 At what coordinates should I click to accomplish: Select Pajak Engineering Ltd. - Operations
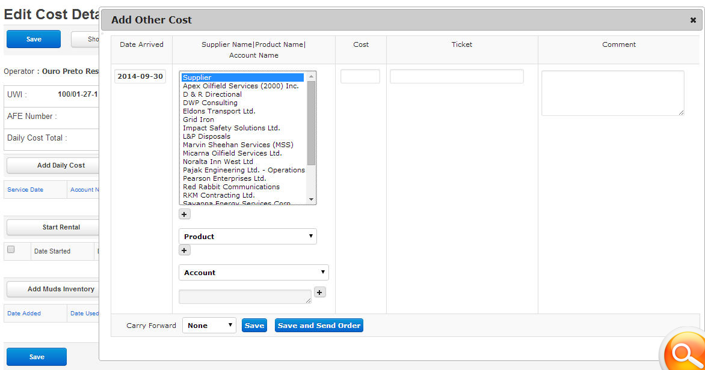pos(244,170)
